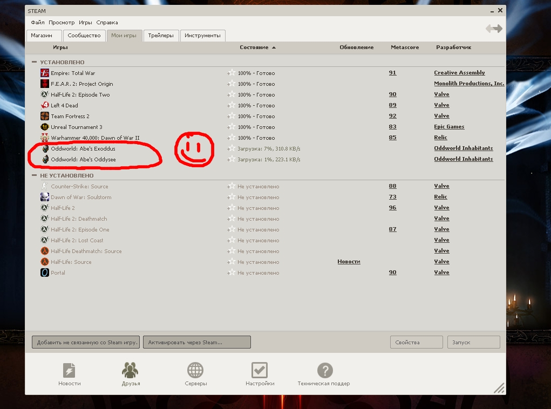The height and width of the screenshot is (409, 551).
Task: Open the Creative Assembly developer link
Action: coord(459,73)
